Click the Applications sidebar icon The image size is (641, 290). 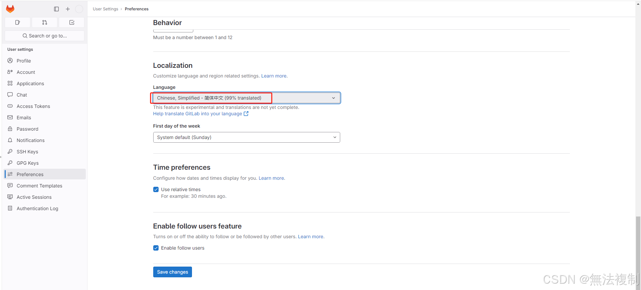pyautogui.click(x=10, y=83)
